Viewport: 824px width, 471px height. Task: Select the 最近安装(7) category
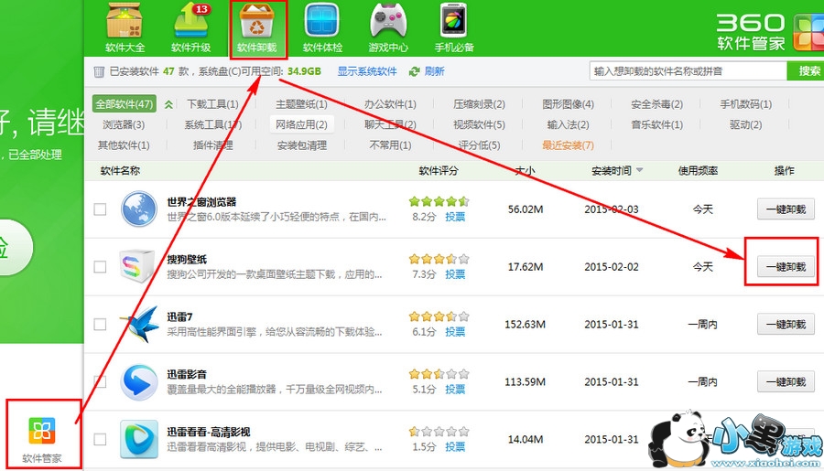click(x=568, y=145)
